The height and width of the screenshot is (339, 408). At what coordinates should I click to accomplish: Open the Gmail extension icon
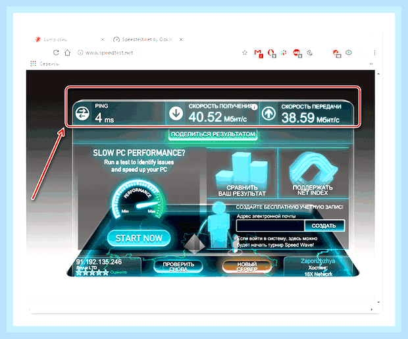coord(259,53)
